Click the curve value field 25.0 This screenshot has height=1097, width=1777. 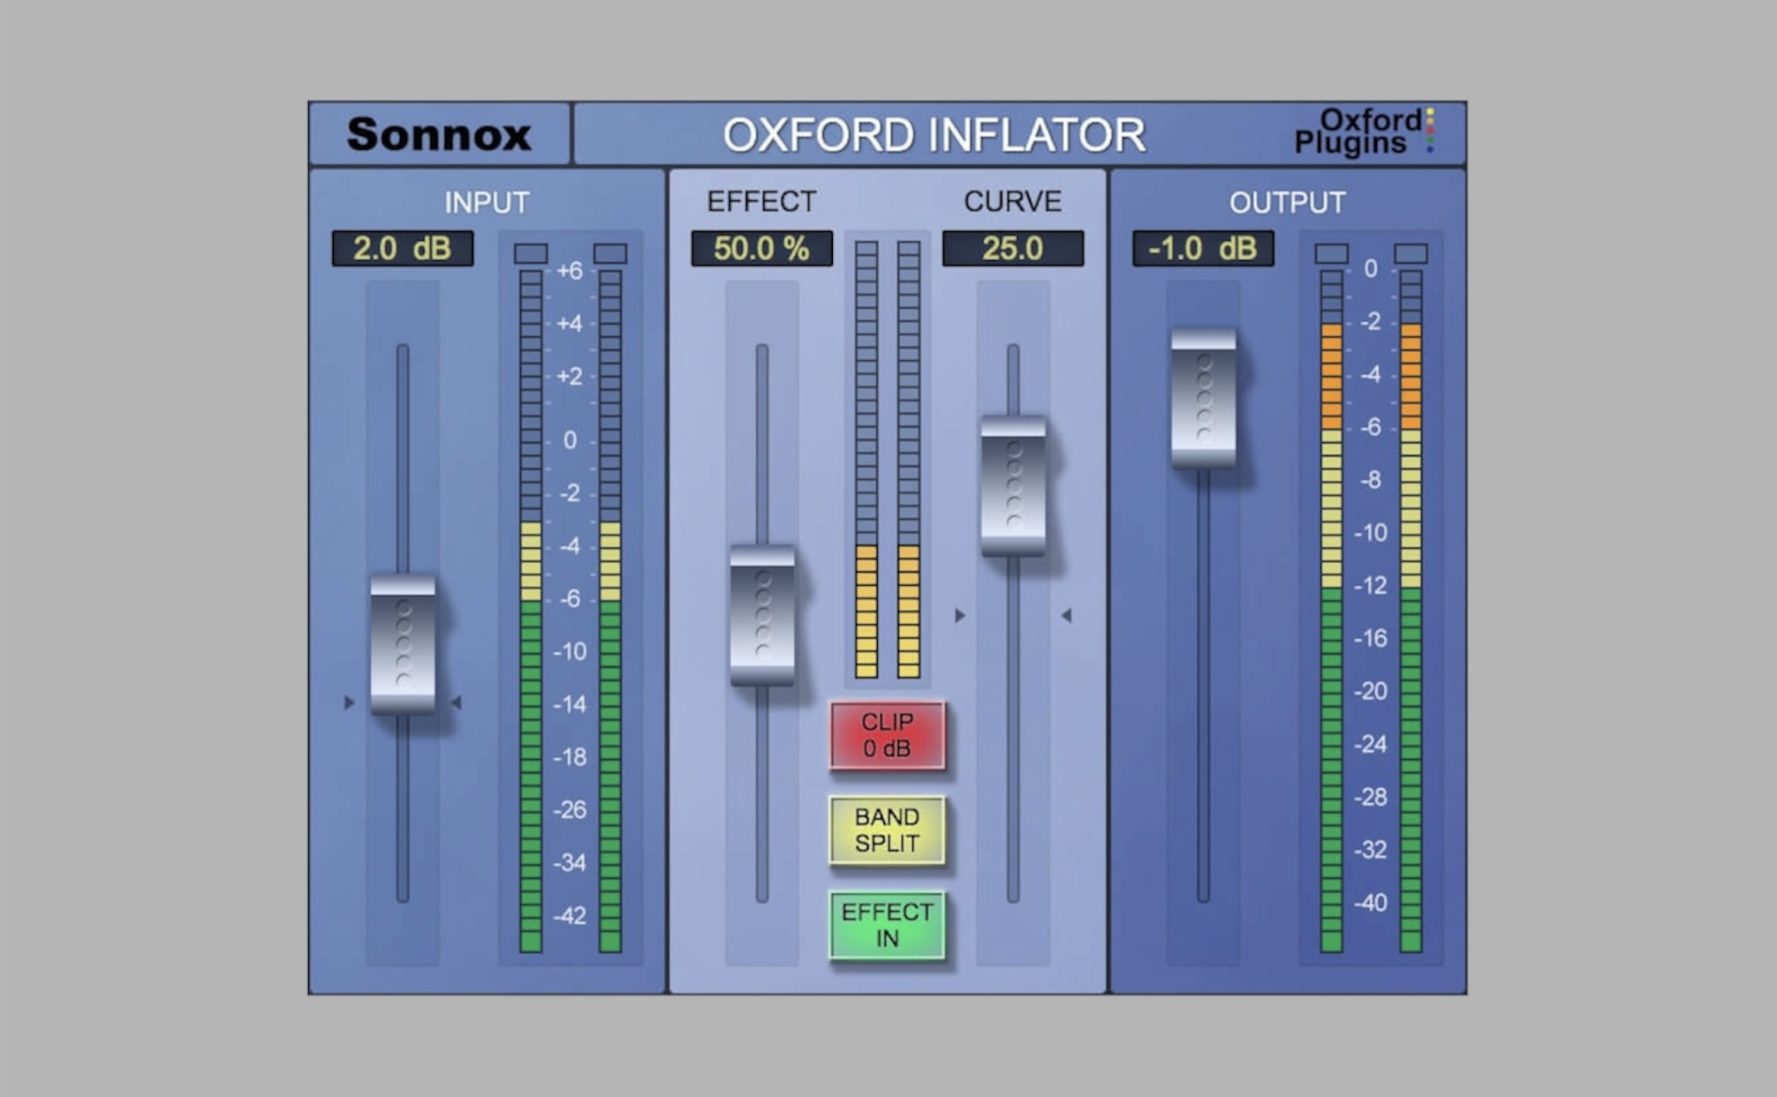1013,249
